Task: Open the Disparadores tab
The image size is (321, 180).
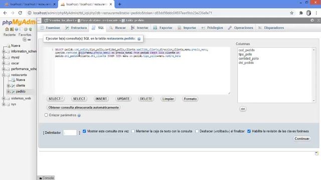Action: pyautogui.click(x=271, y=28)
